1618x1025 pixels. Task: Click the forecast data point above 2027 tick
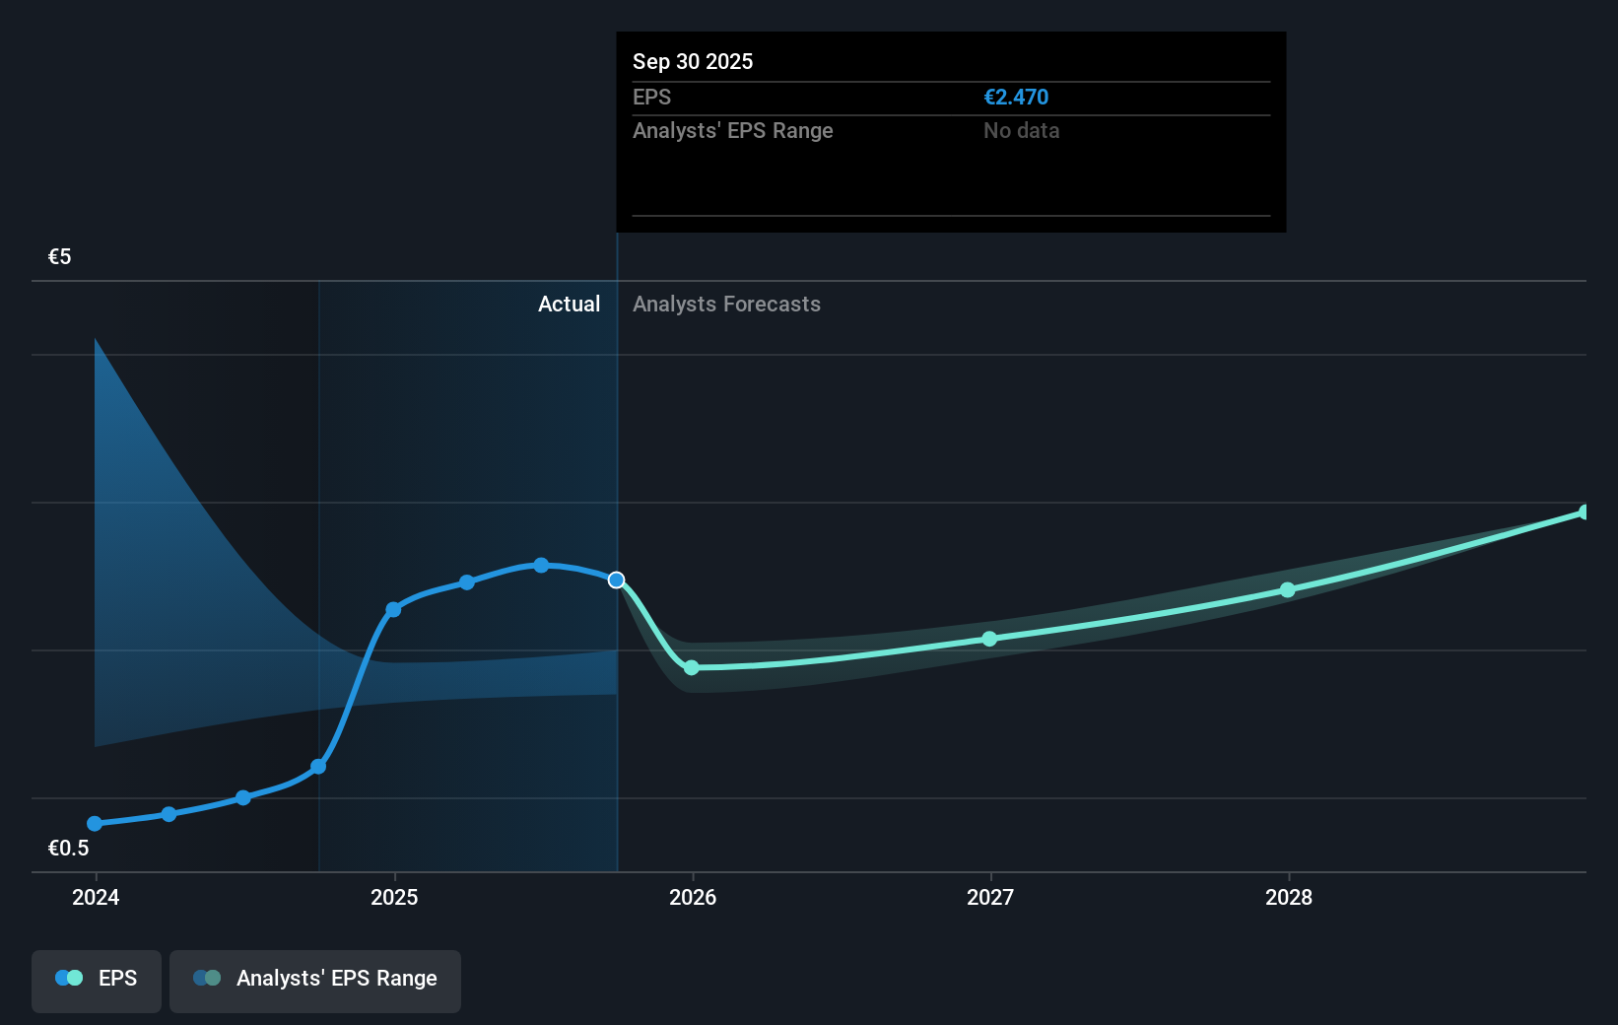pyautogui.click(x=989, y=639)
